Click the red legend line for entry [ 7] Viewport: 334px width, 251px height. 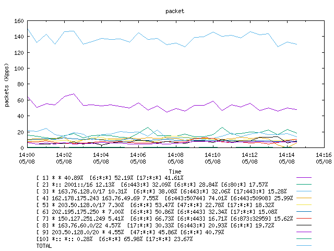pyautogui.click(x=304, y=219)
